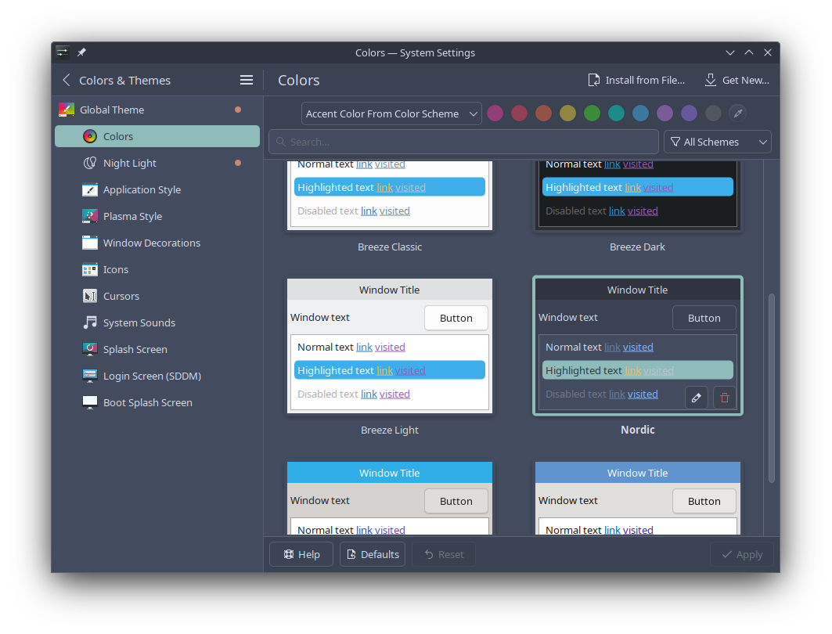Click the accent color picker eyedropper icon
Screen dimensions: 832x634
pyautogui.click(x=737, y=113)
